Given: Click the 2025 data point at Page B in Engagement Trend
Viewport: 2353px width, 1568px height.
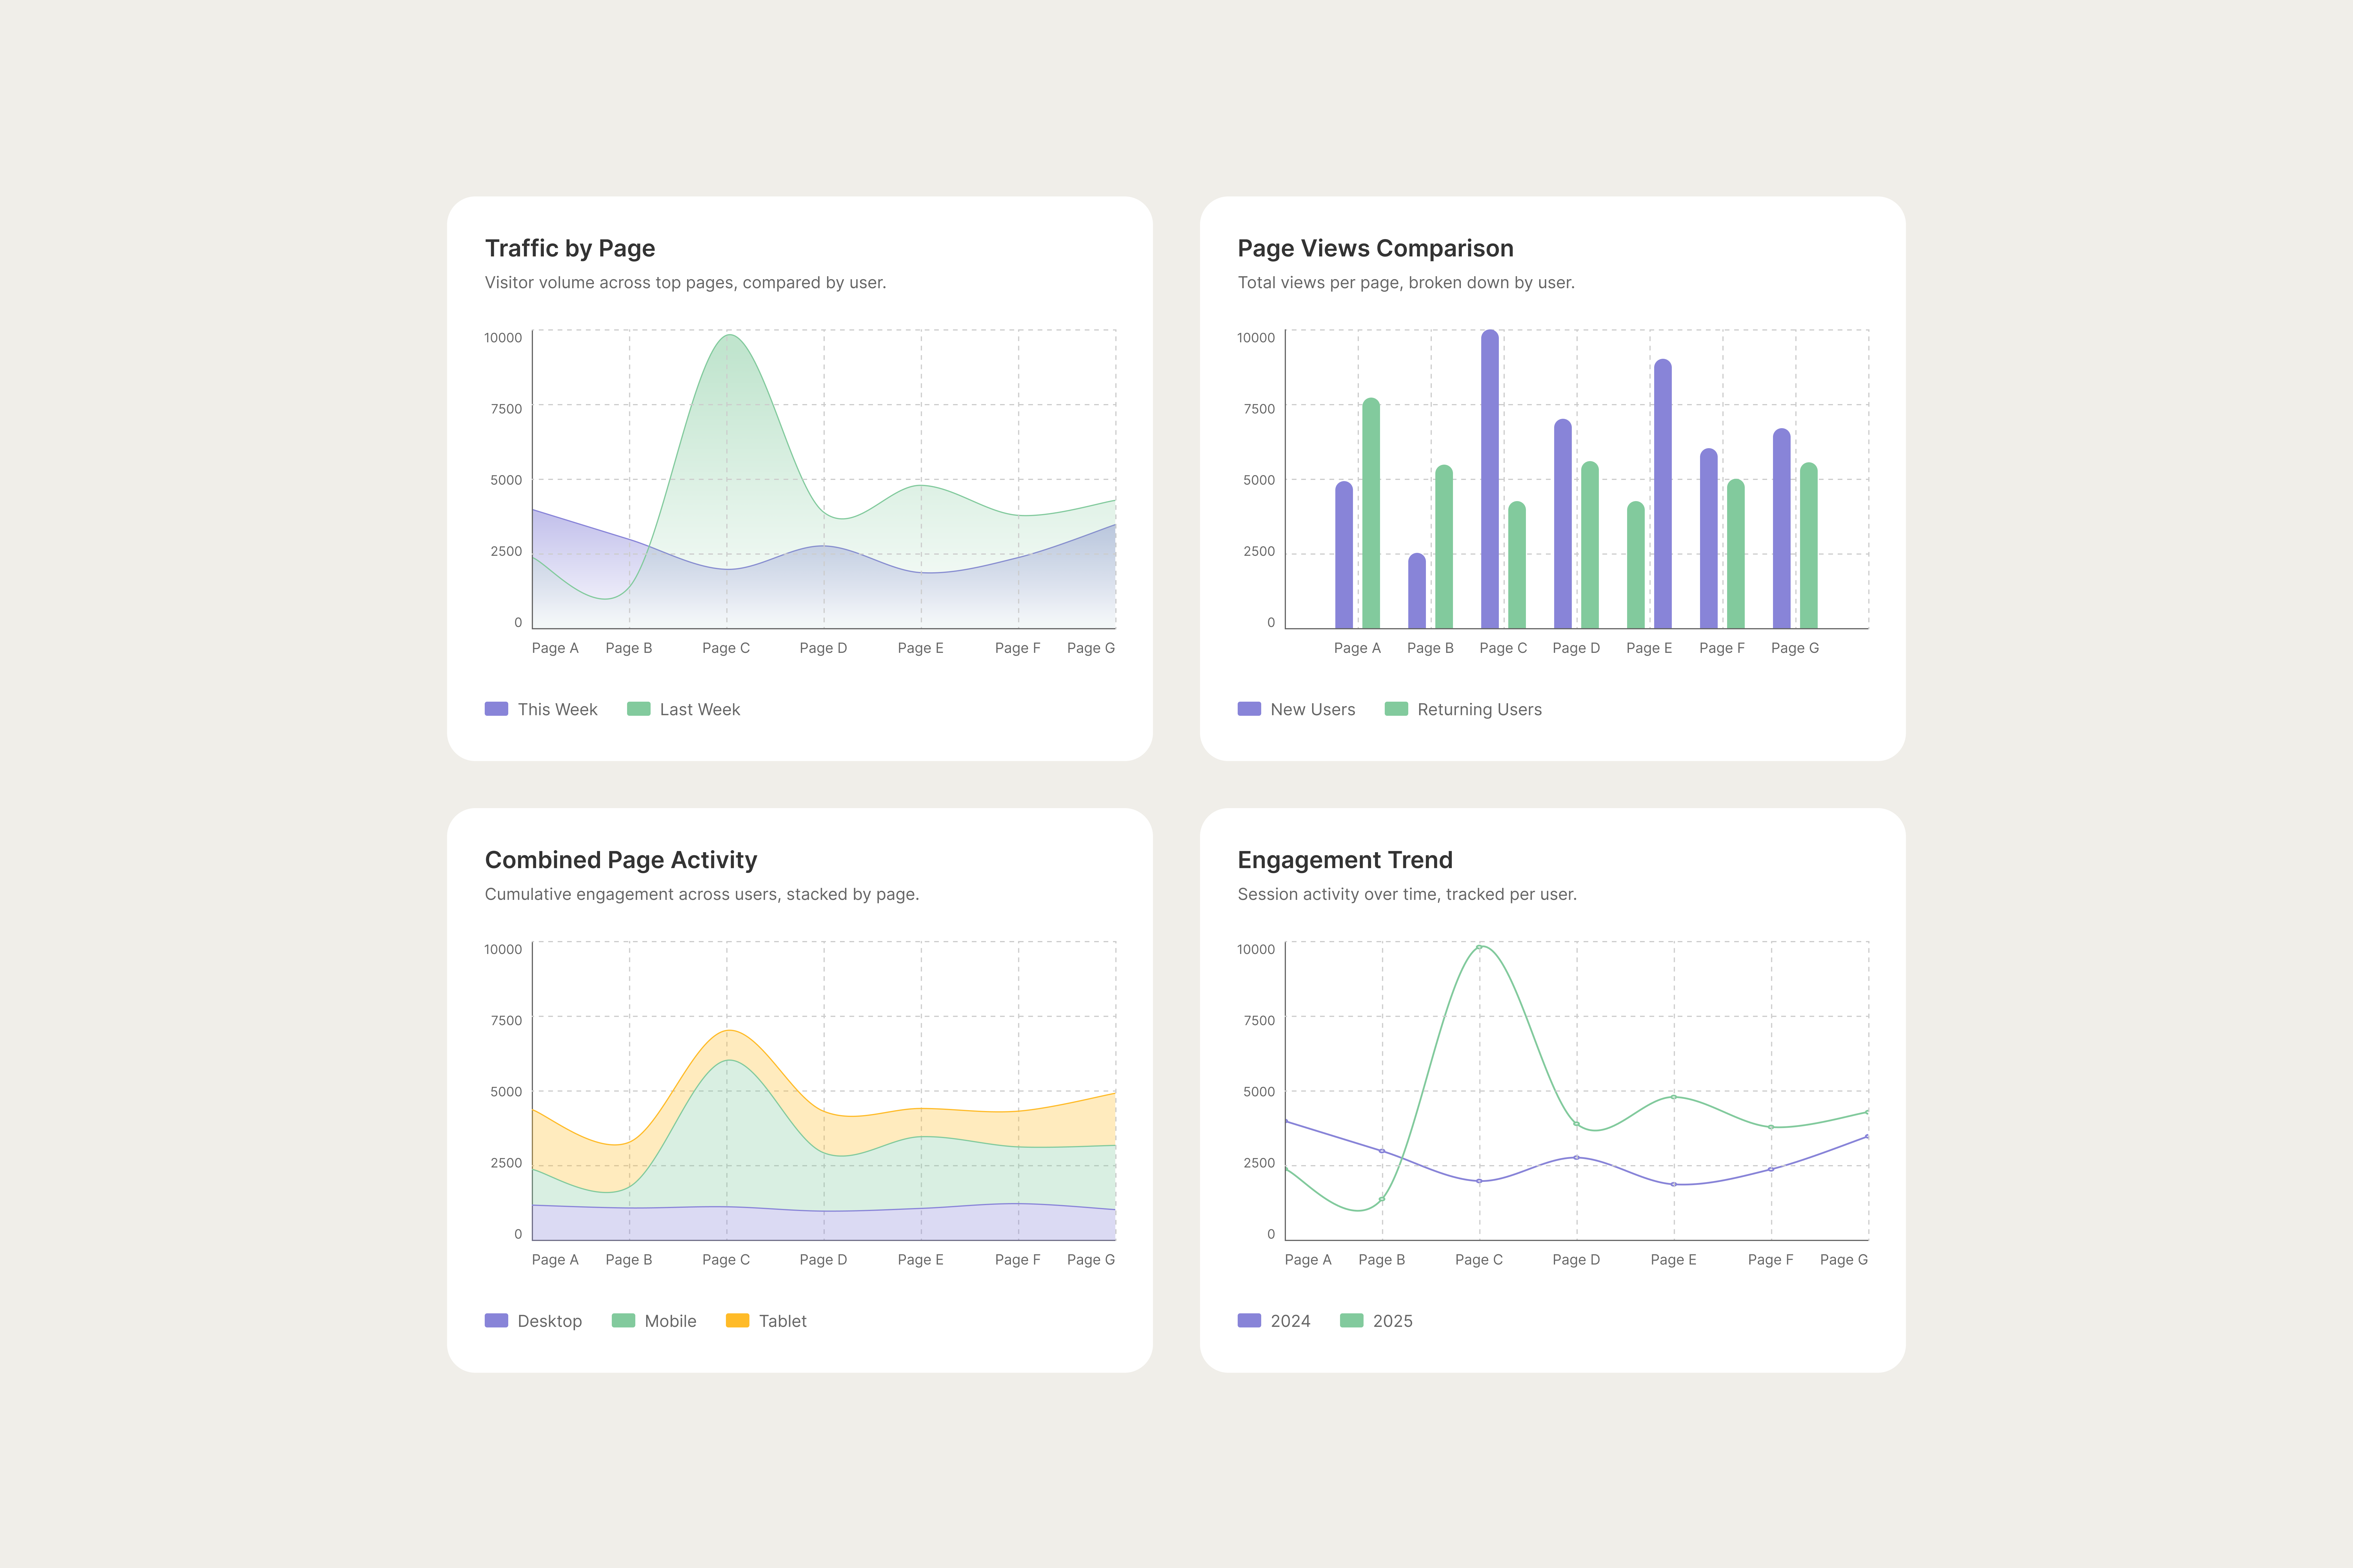Looking at the screenshot, I should click(1382, 1199).
